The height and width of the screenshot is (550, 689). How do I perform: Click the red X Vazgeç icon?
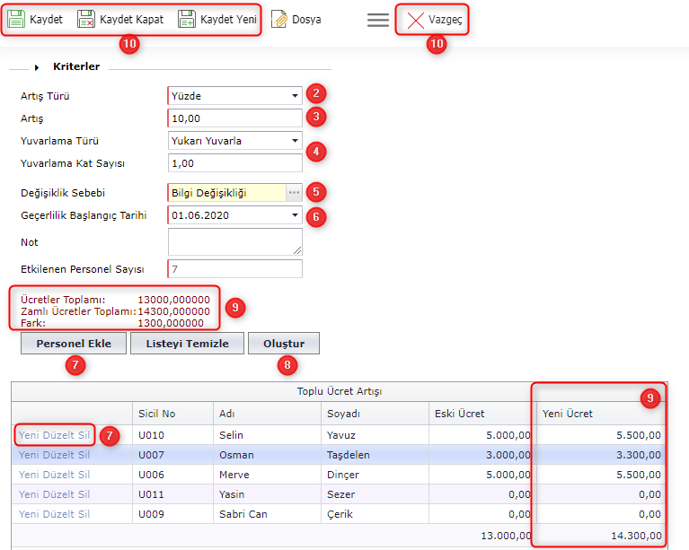coord(415,20)
